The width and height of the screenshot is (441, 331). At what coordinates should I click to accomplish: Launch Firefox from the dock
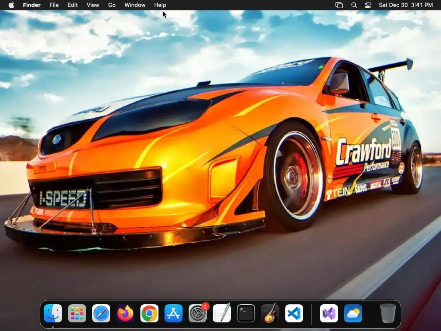click(125, 313)
